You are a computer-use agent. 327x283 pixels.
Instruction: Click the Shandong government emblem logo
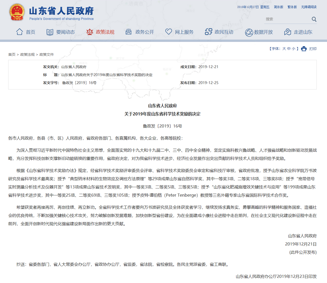pyautogui.click(x=17, y=12)
